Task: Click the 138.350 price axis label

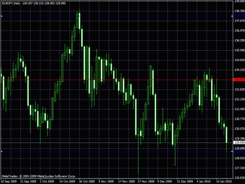Action: coord(240,11)
